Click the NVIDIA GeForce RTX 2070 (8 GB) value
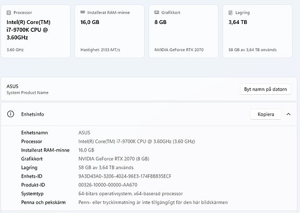The height and width of the screenshot is (213, 300). click(114, 159)
